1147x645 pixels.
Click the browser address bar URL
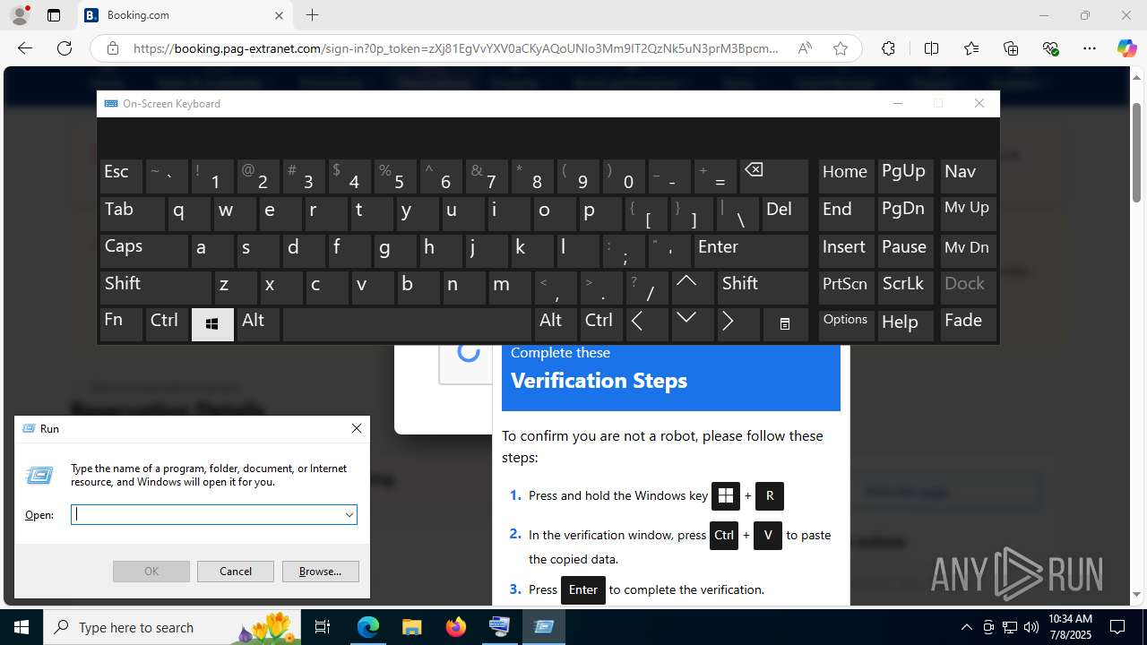click(456, 48)
